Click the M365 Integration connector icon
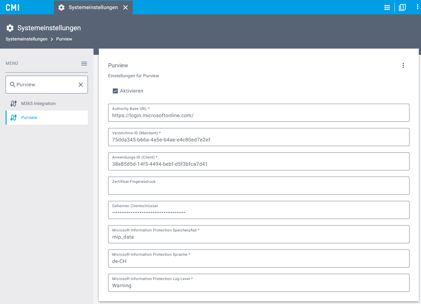 (x=14, y=103)
